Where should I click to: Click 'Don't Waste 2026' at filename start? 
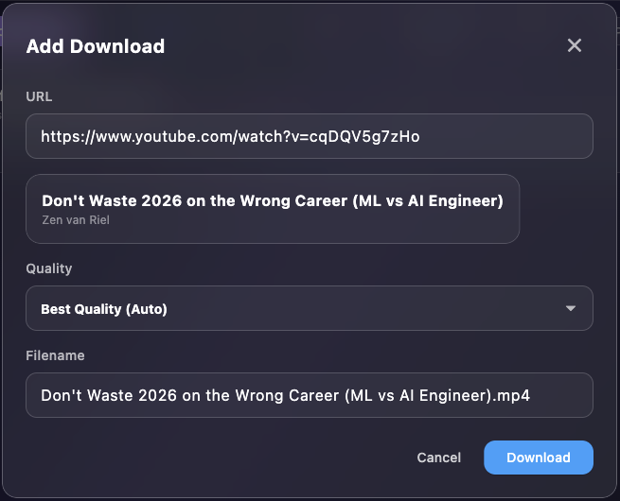point(99,395)
